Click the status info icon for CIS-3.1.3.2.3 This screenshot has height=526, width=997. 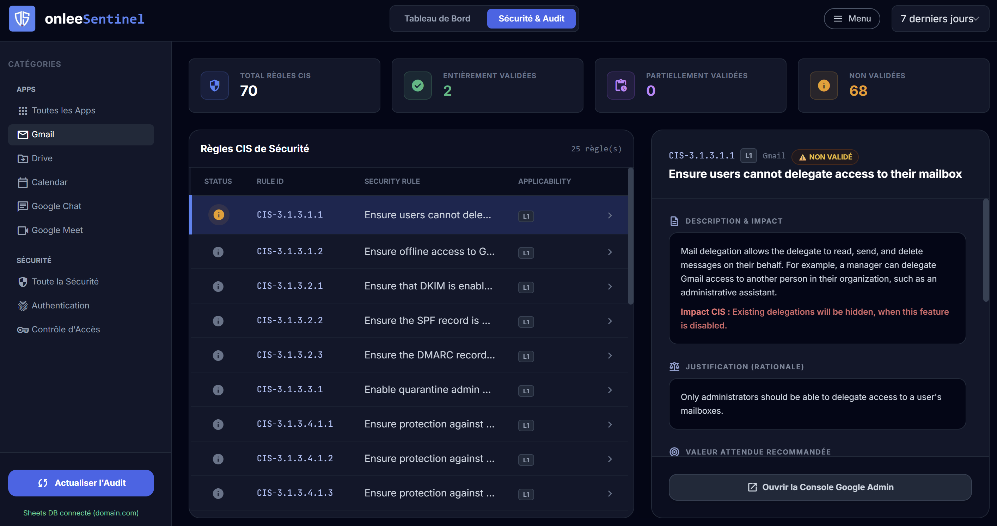point(218,355)
